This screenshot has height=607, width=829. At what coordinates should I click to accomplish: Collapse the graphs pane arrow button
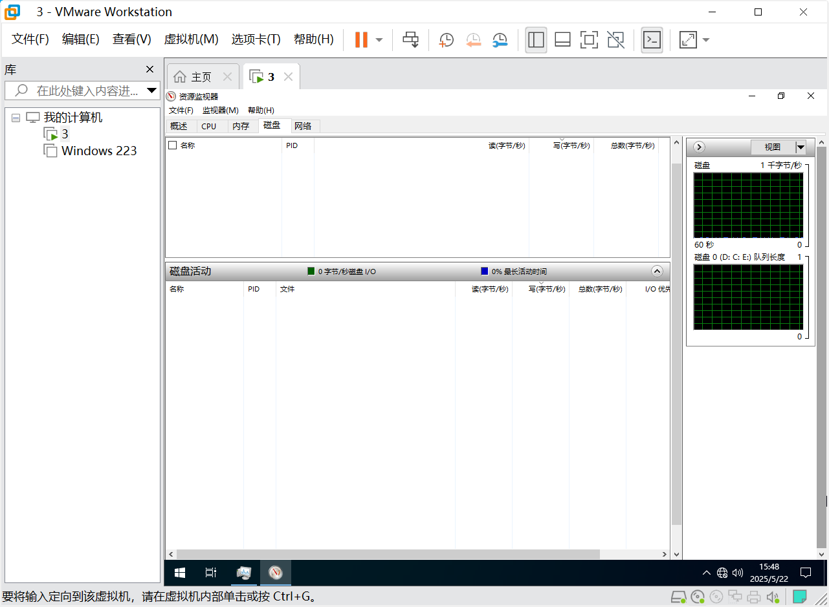click(699, 147)
